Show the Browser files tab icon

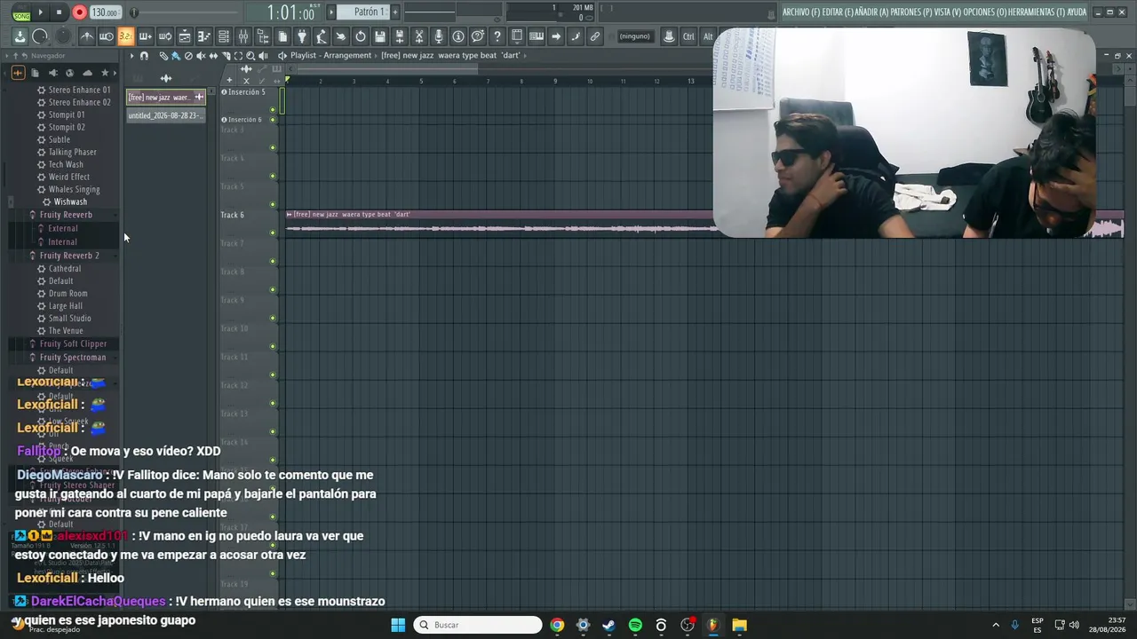[35, 73]
